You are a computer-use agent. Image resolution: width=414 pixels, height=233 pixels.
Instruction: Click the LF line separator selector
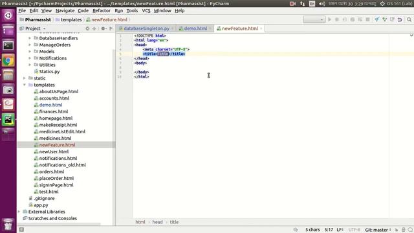point(340,230)
